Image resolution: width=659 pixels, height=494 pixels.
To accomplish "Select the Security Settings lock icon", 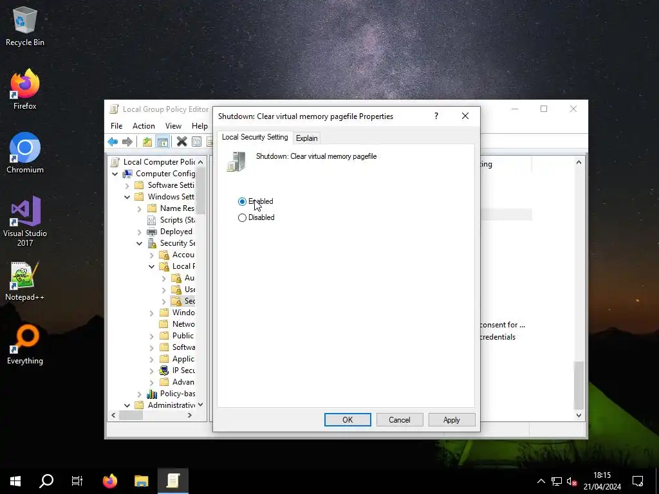I will point(152,243).
